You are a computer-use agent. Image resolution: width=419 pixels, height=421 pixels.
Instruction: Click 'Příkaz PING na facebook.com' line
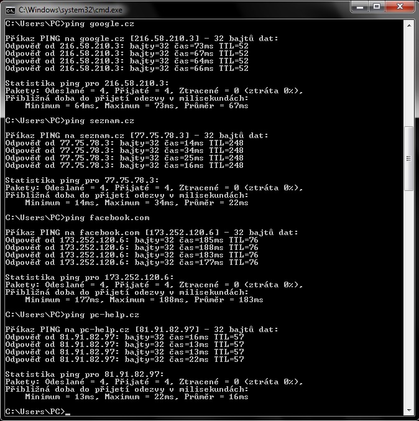(x=152, y=233)
